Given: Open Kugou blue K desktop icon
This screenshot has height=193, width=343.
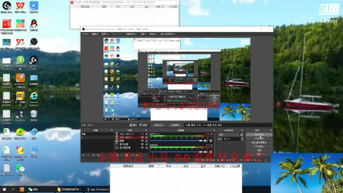Looking at the screenshot, I should 34,7.
